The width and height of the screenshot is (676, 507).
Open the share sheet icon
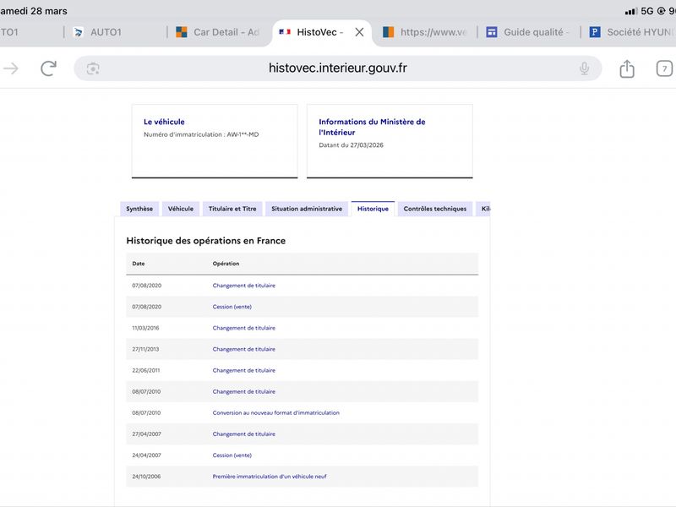tap(626, 69)
